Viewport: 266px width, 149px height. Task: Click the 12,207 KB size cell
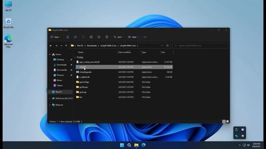coord(168,62)
